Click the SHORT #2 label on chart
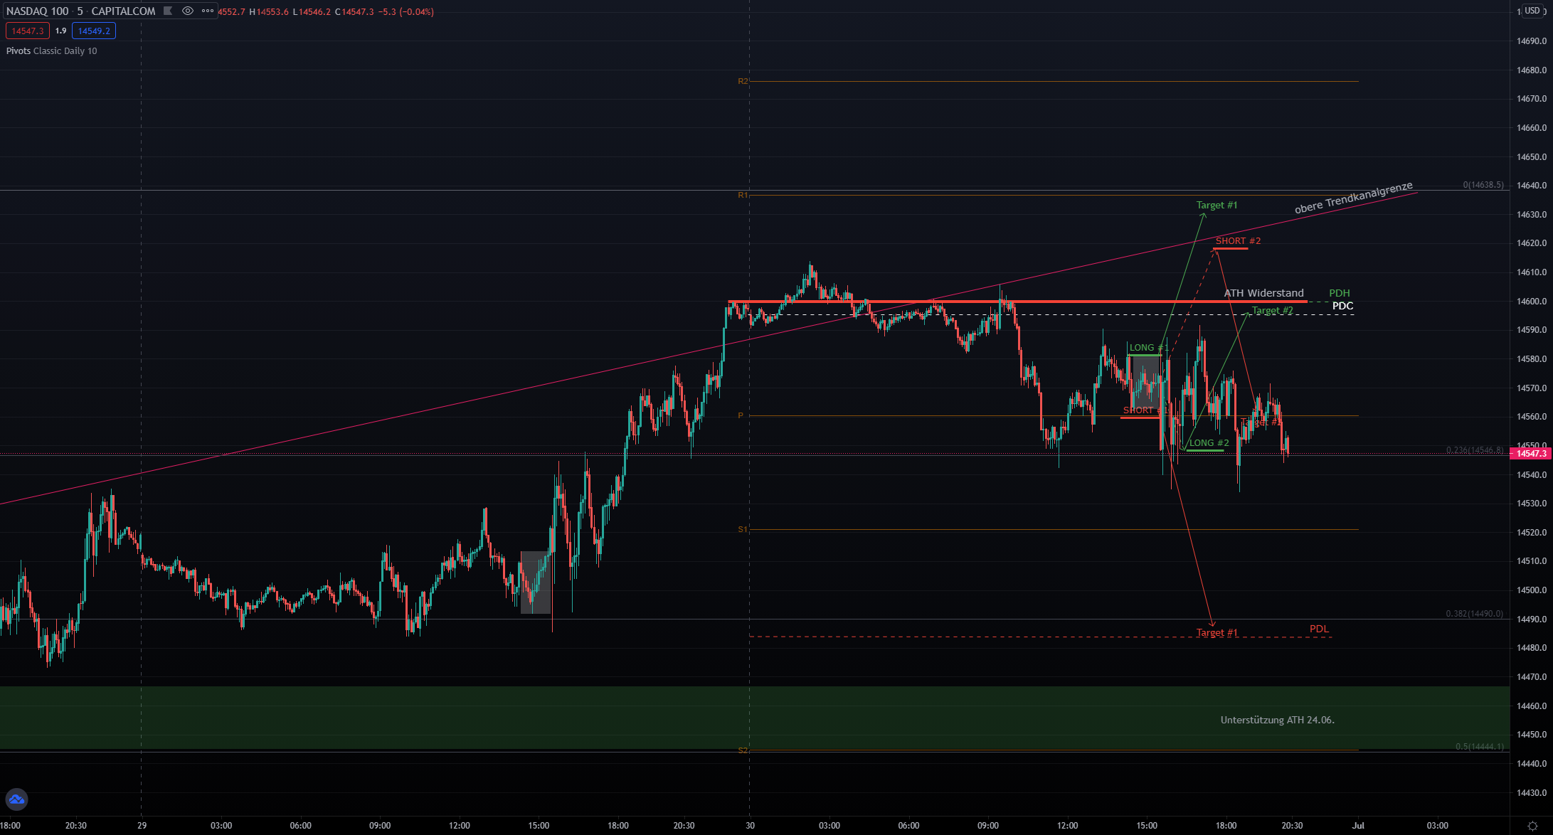This screenshot has height=835, width=1553. [1237, 241]
